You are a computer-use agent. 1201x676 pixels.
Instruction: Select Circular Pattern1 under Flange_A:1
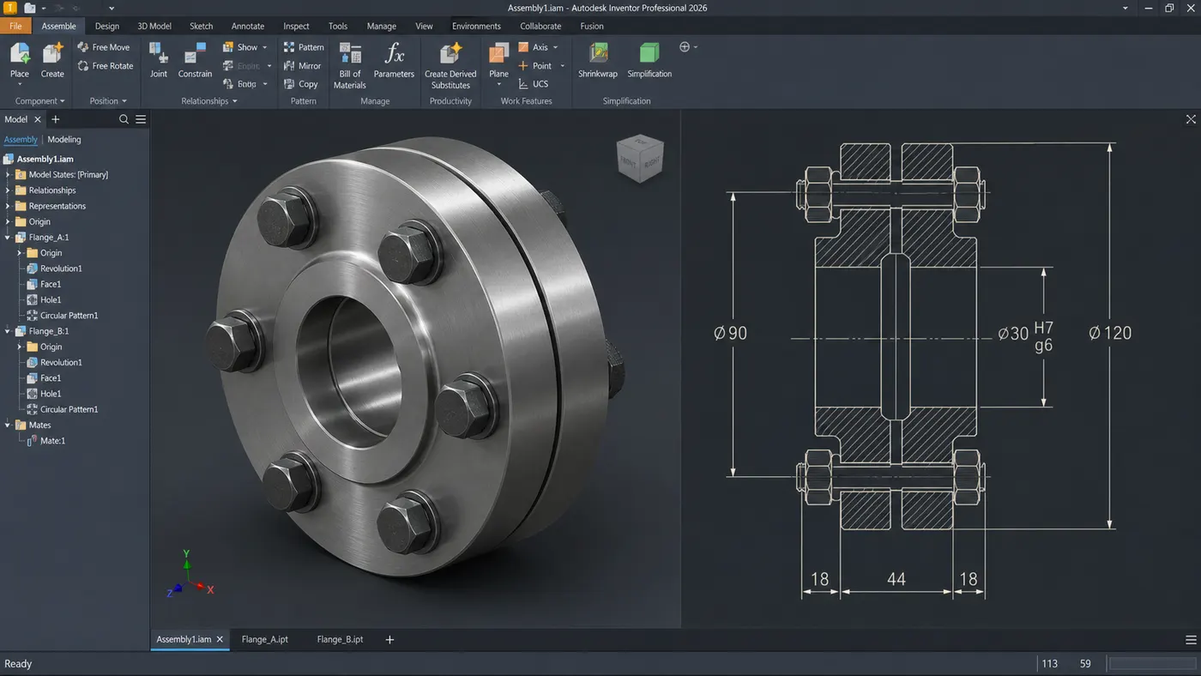[63, 316]
